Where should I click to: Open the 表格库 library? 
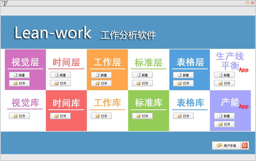(183, 116)
